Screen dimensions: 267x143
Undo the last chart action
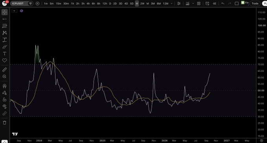[x=223, y=4]
